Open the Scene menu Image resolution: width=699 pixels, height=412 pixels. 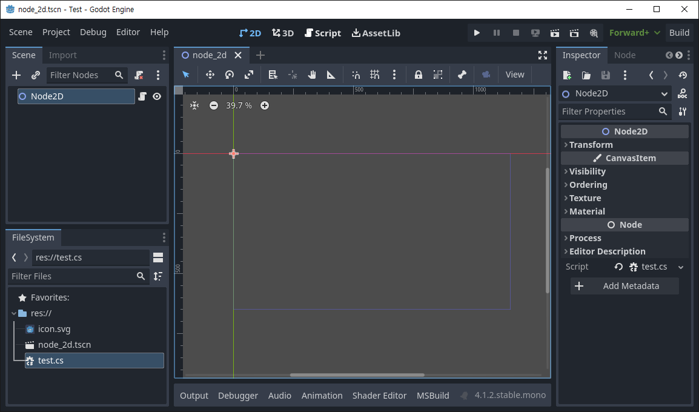21,32
